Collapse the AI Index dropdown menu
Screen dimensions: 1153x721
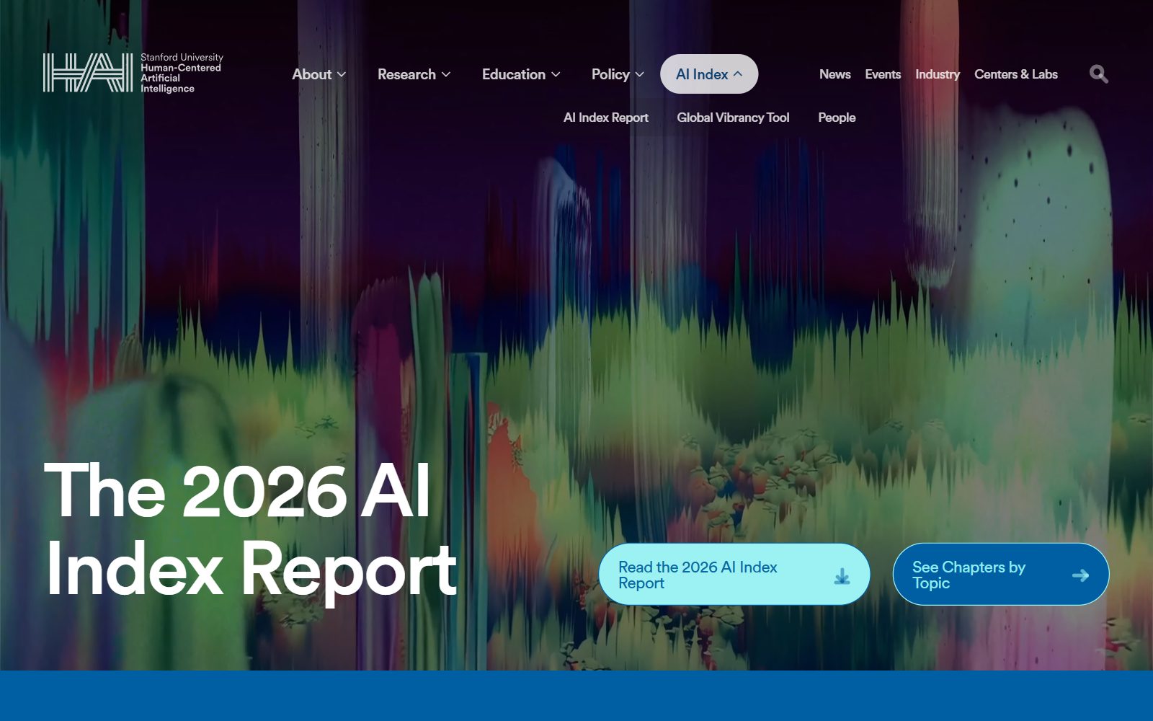709,74
